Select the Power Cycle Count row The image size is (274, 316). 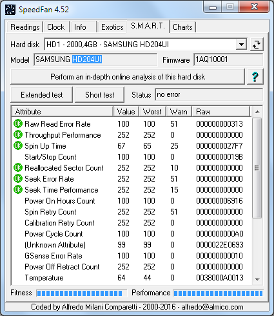[x=132, y=234]
